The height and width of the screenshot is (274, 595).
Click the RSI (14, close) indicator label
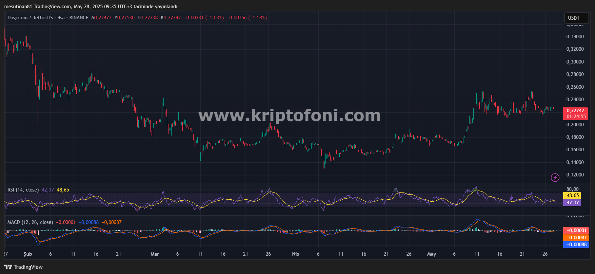coord(23,190)
